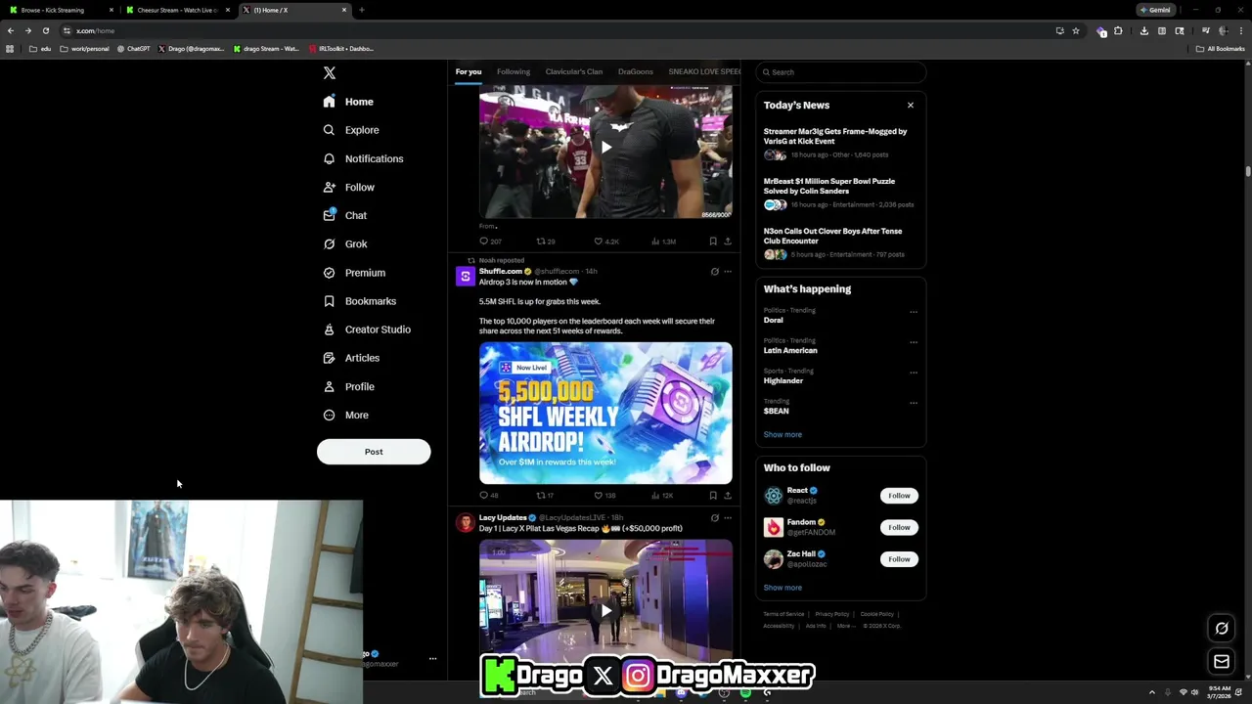Viewport: 1252px width, 704px height.
Task: Open the More menu in sidebar
Action: 346,416
